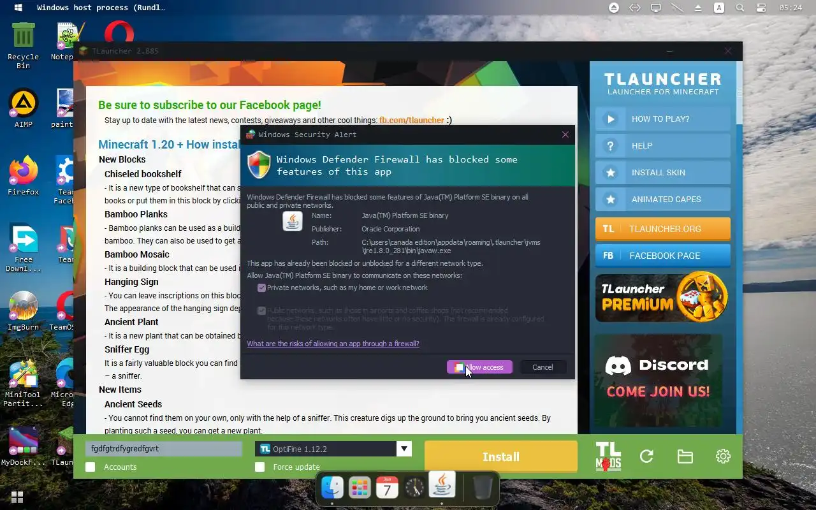Click the 'Ancient Seeds' heading
The image size is (816, 510).
pyautogui.click(x=133, y=404)
